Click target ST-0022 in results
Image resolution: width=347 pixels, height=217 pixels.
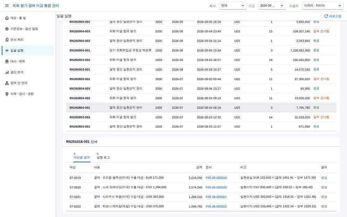[x=75, y=206]
